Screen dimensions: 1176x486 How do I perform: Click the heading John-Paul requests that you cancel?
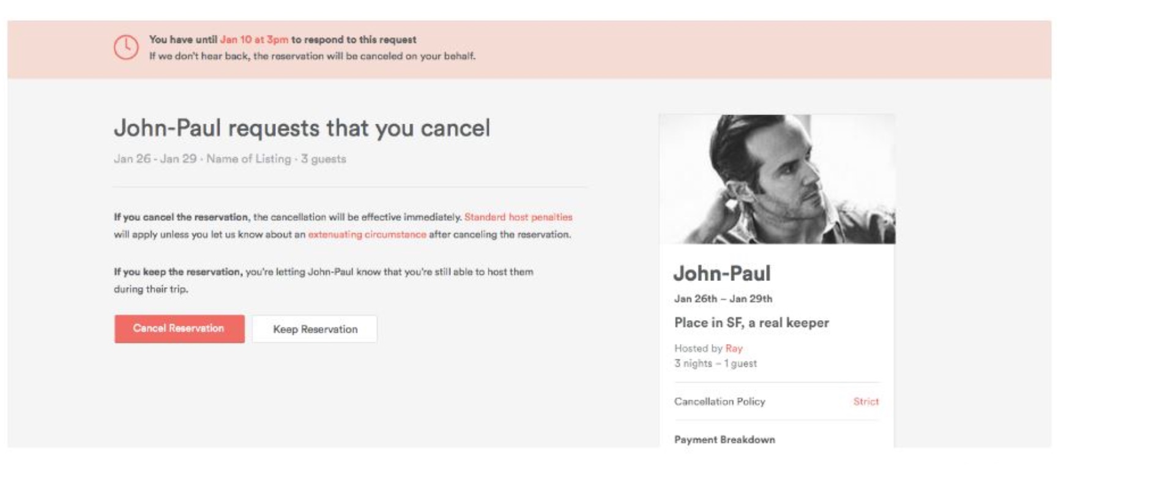pyautogui.click(x=302, y=129)
